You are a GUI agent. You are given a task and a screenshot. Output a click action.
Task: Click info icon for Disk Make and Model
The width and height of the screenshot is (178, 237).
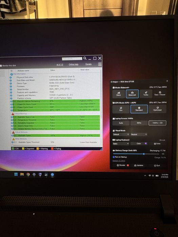(11, 81)
